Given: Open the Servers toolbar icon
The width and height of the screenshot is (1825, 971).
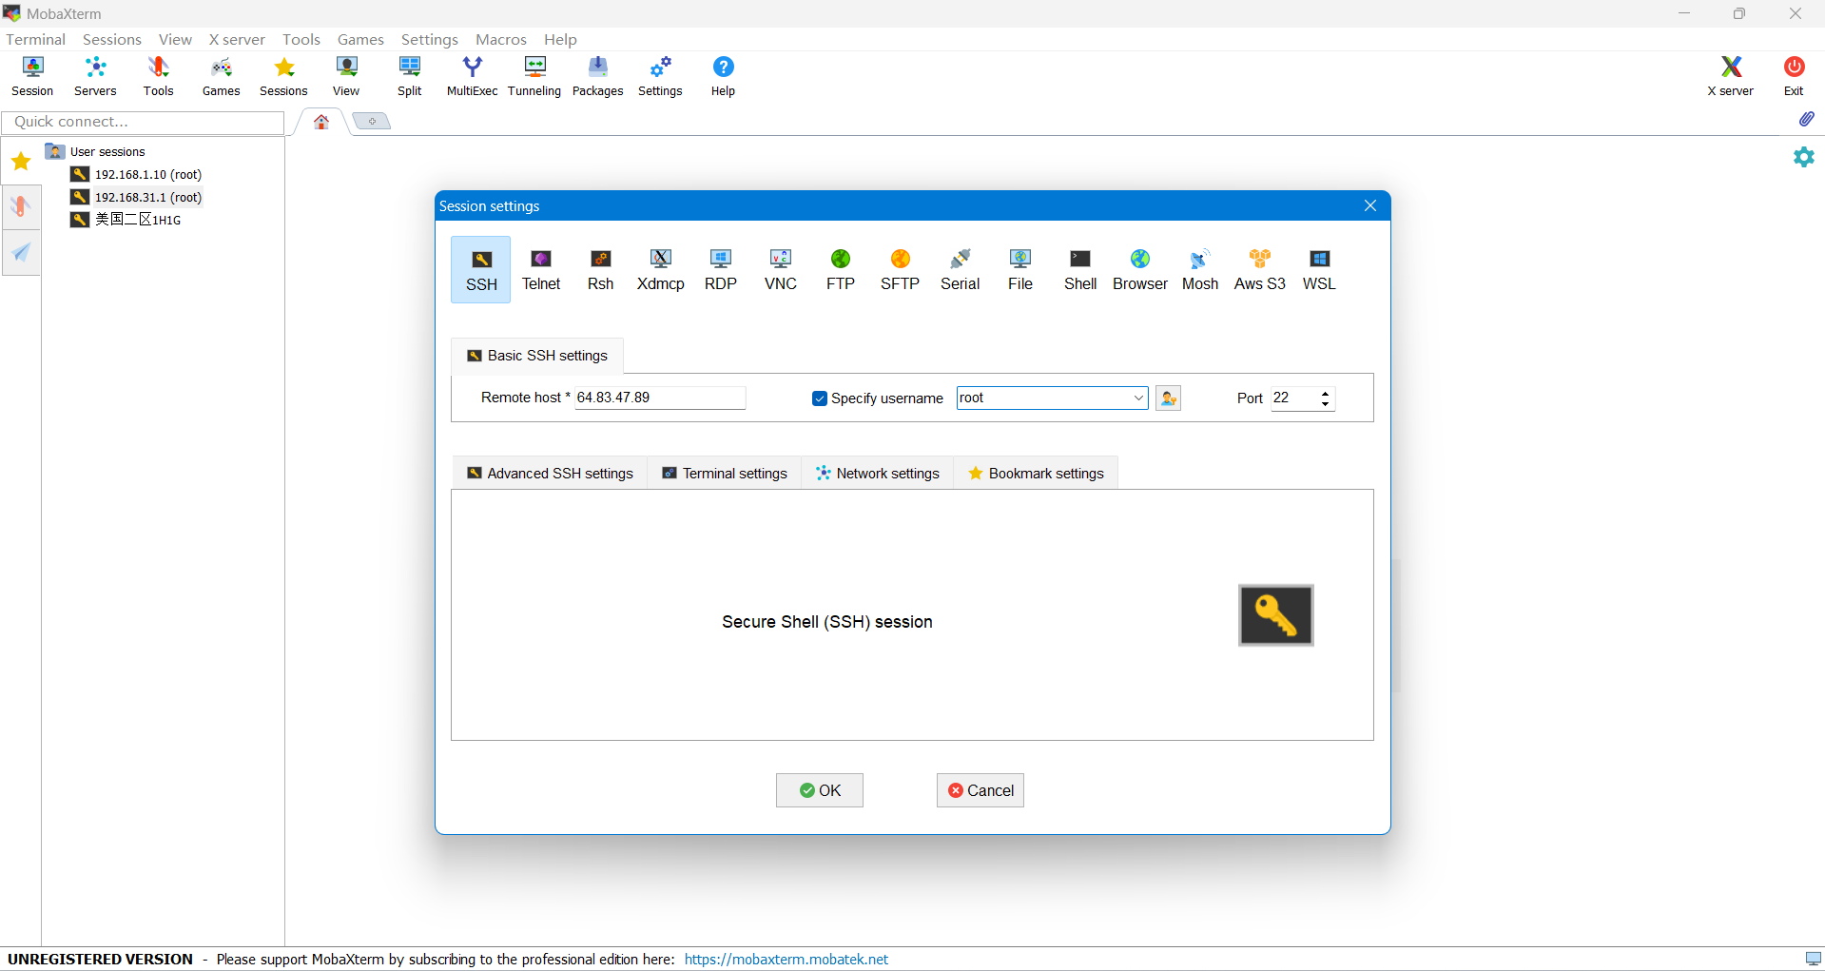Looking at the screenshot, I should click(95, 76).
